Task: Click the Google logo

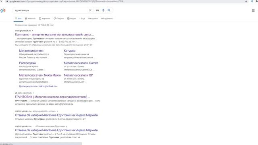Action: click(x=3, y=10)
